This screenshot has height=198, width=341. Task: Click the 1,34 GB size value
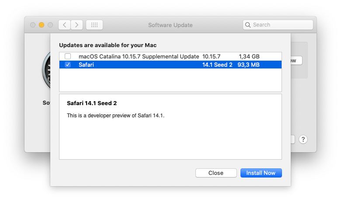[249, 56]
